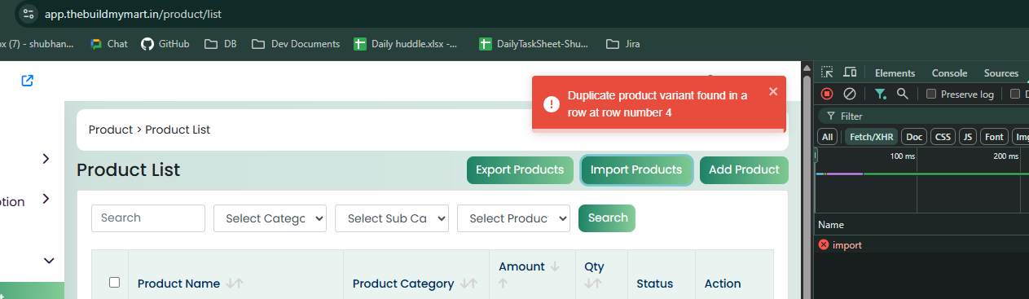
Task: Toggle the network filter funnel icon
Action: [881, 94]
